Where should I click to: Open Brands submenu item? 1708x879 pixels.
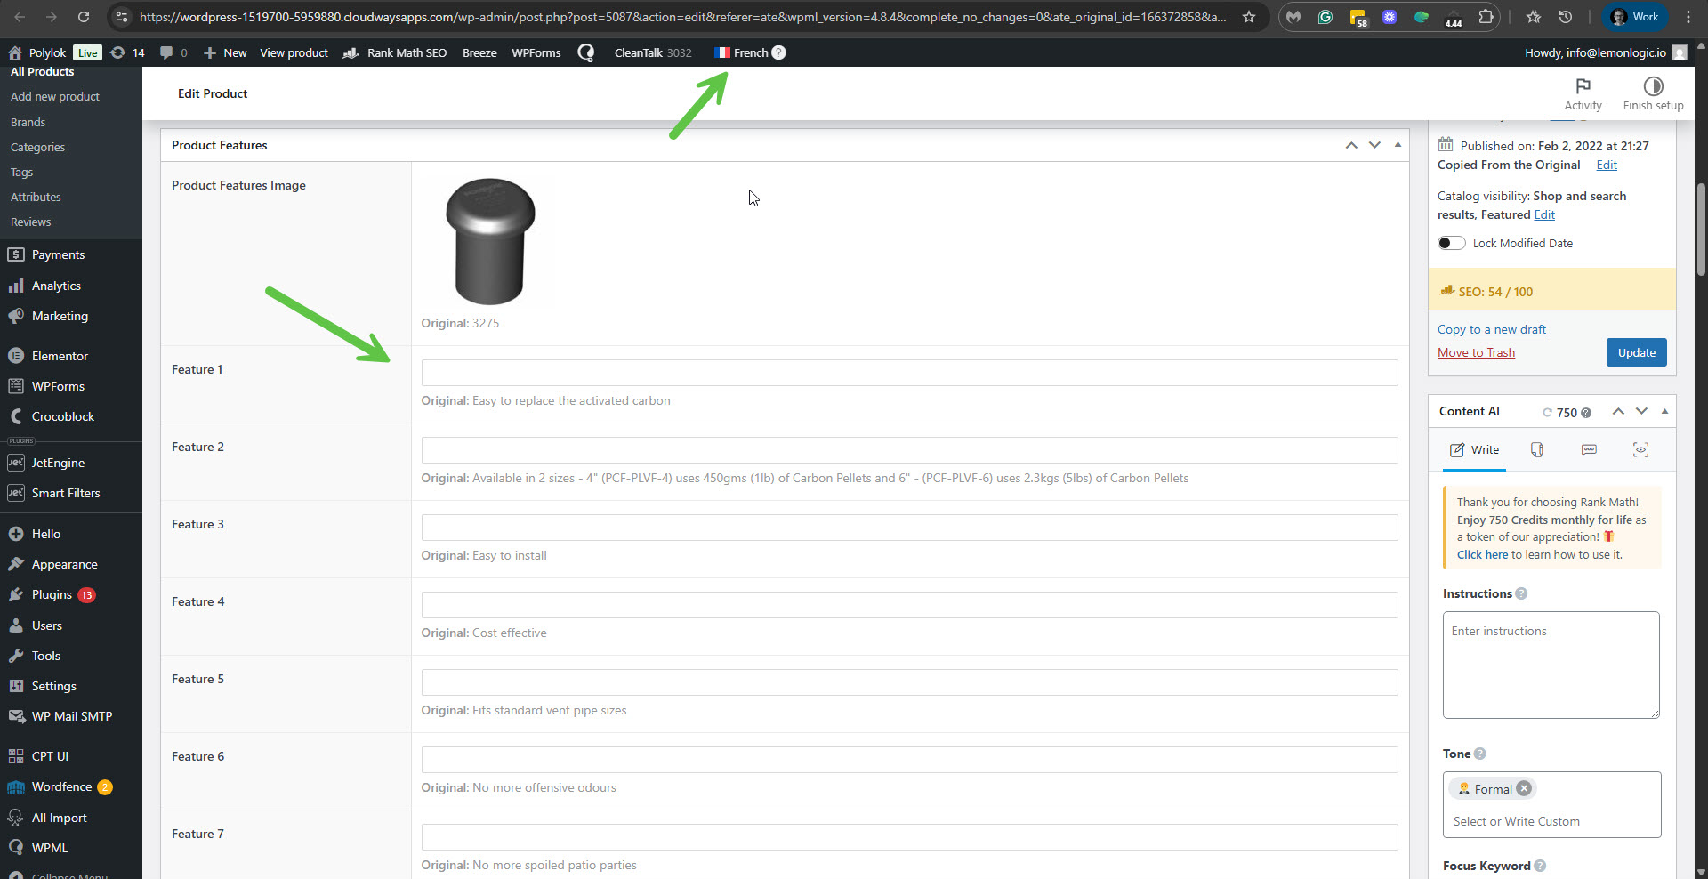28,122
